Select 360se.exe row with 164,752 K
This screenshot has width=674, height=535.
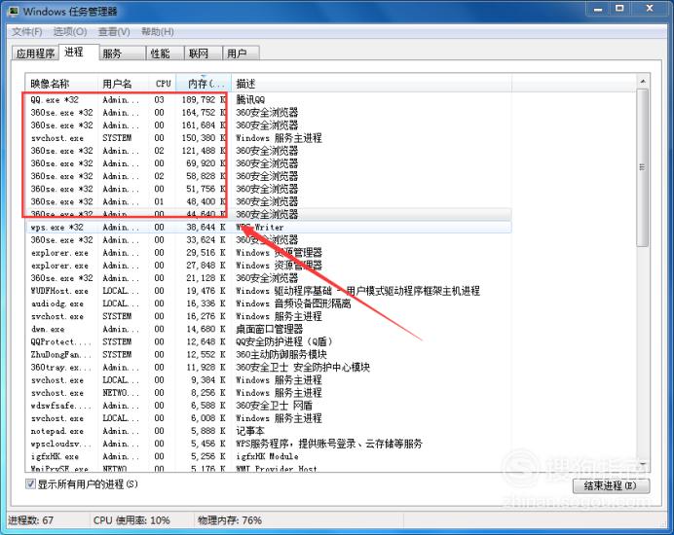(x=269, y=113)
